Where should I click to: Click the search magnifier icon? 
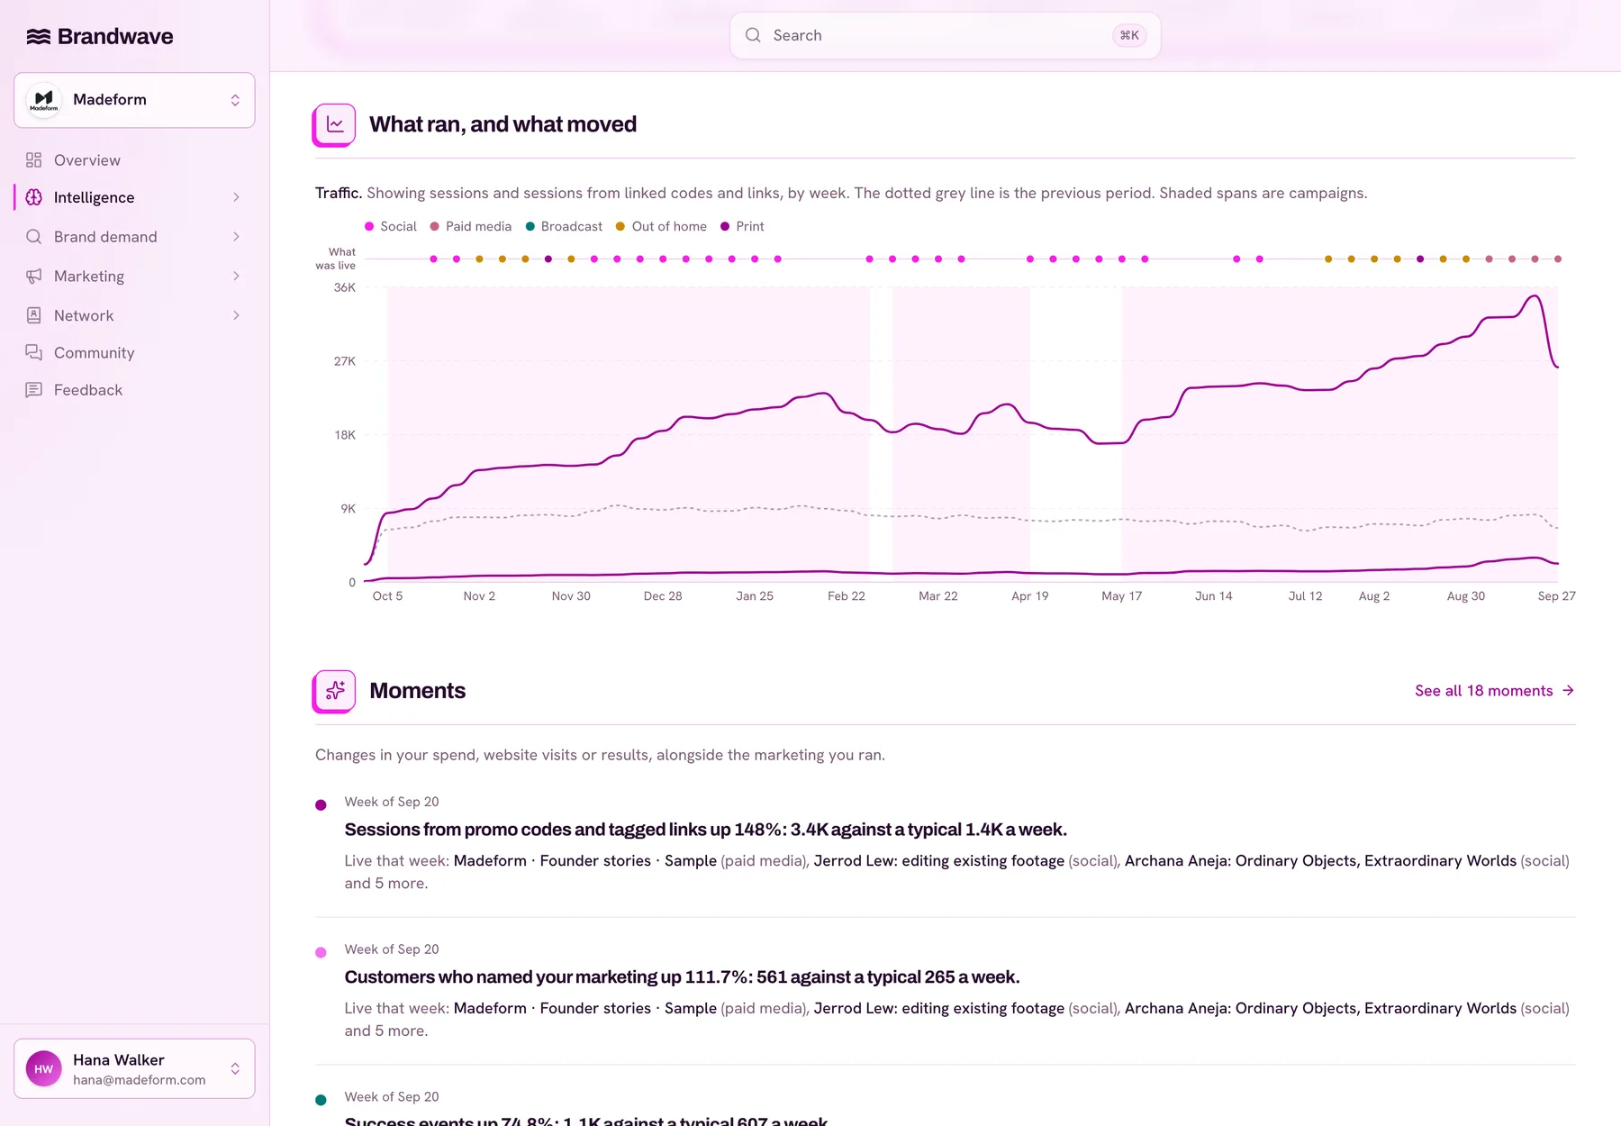753,35
